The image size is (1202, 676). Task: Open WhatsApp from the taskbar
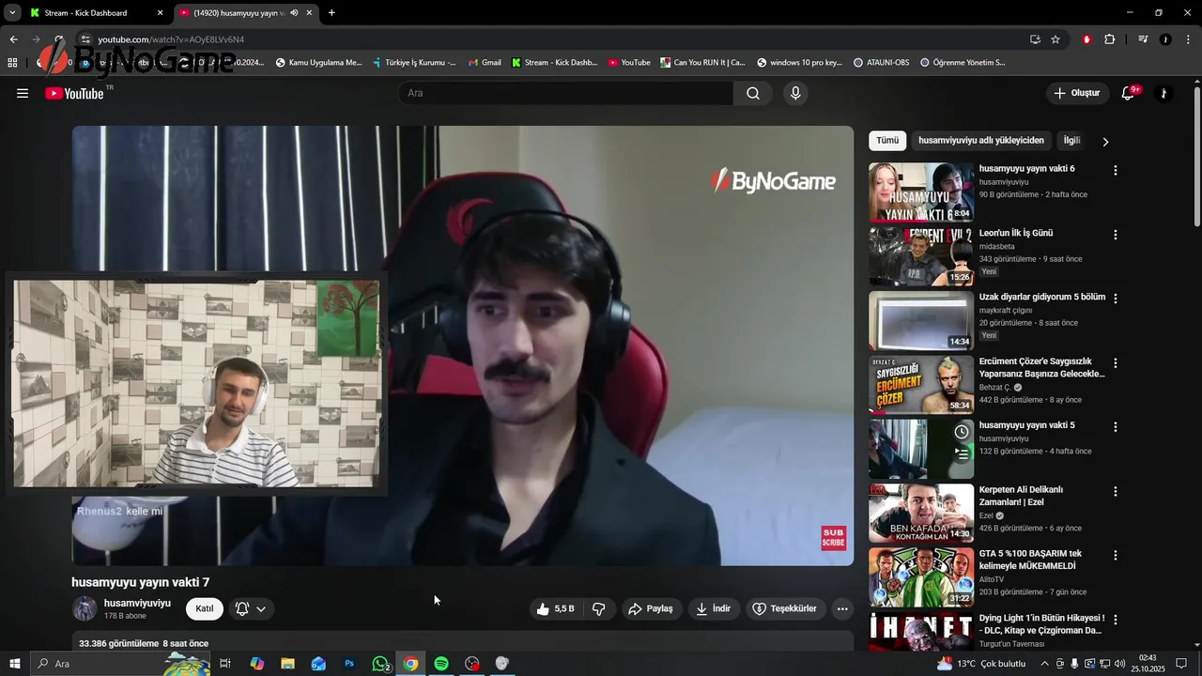(x=380, y=664)
